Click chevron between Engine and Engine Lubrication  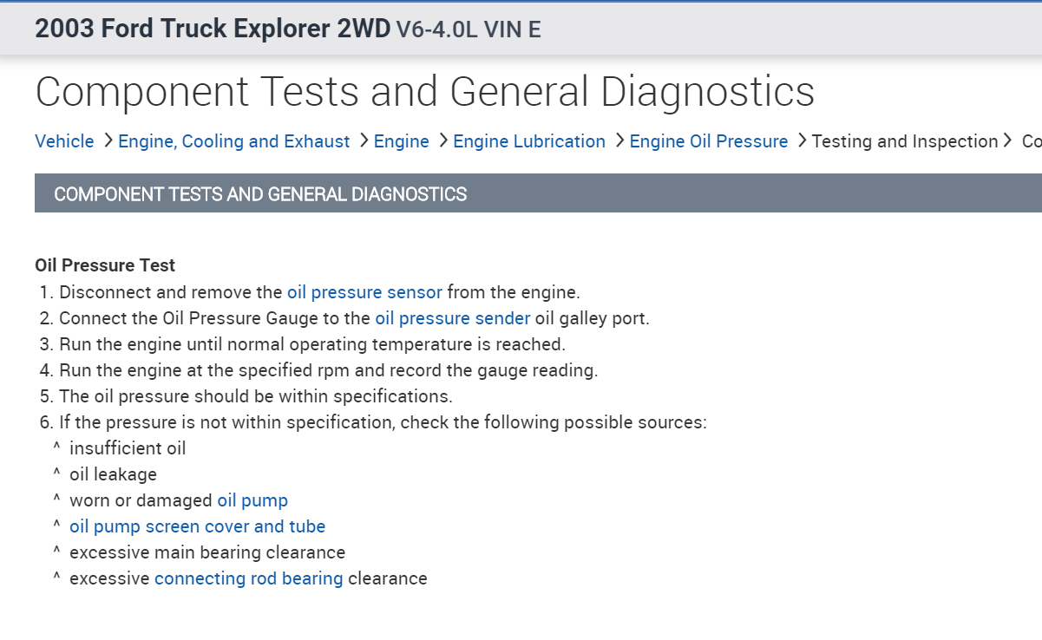[442, 140]
